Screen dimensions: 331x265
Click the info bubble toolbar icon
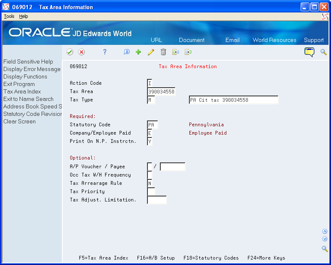tap(127, 52)
